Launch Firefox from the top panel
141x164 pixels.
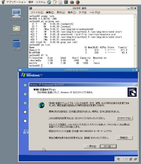(x=78, y=2)
